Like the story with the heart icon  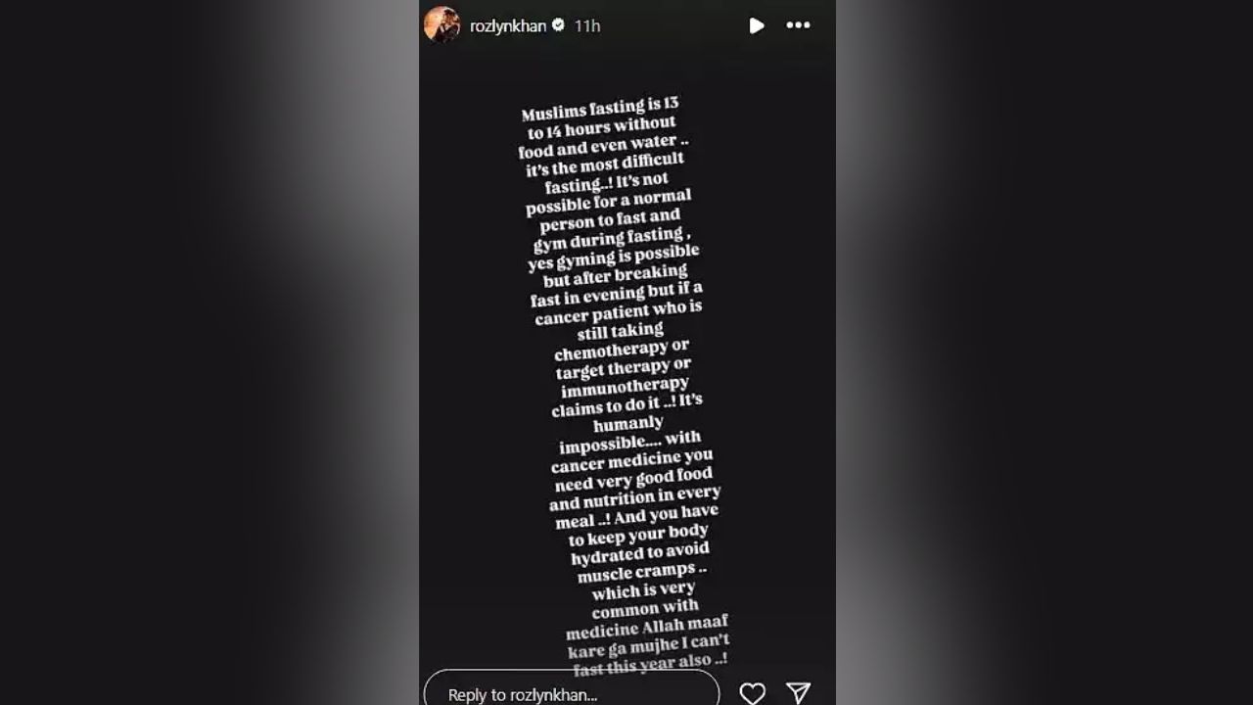(x=752, y=693)
